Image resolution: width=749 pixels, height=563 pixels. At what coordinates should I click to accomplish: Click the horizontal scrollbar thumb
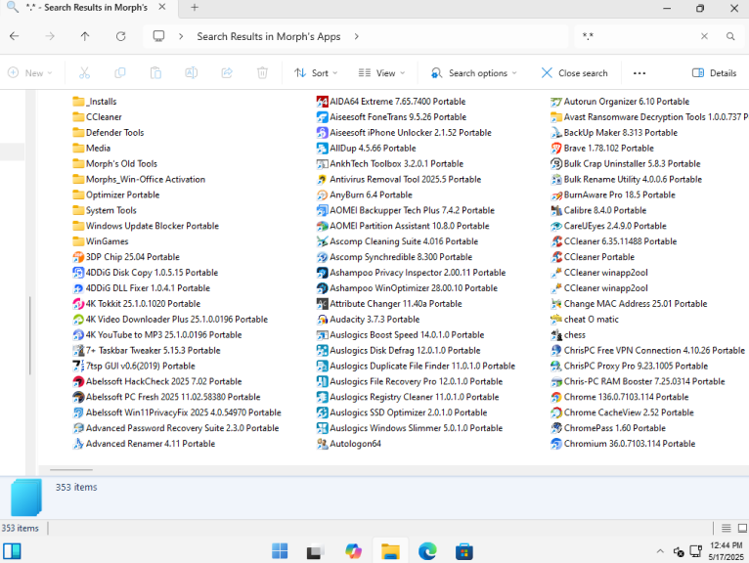coord(71,470)
